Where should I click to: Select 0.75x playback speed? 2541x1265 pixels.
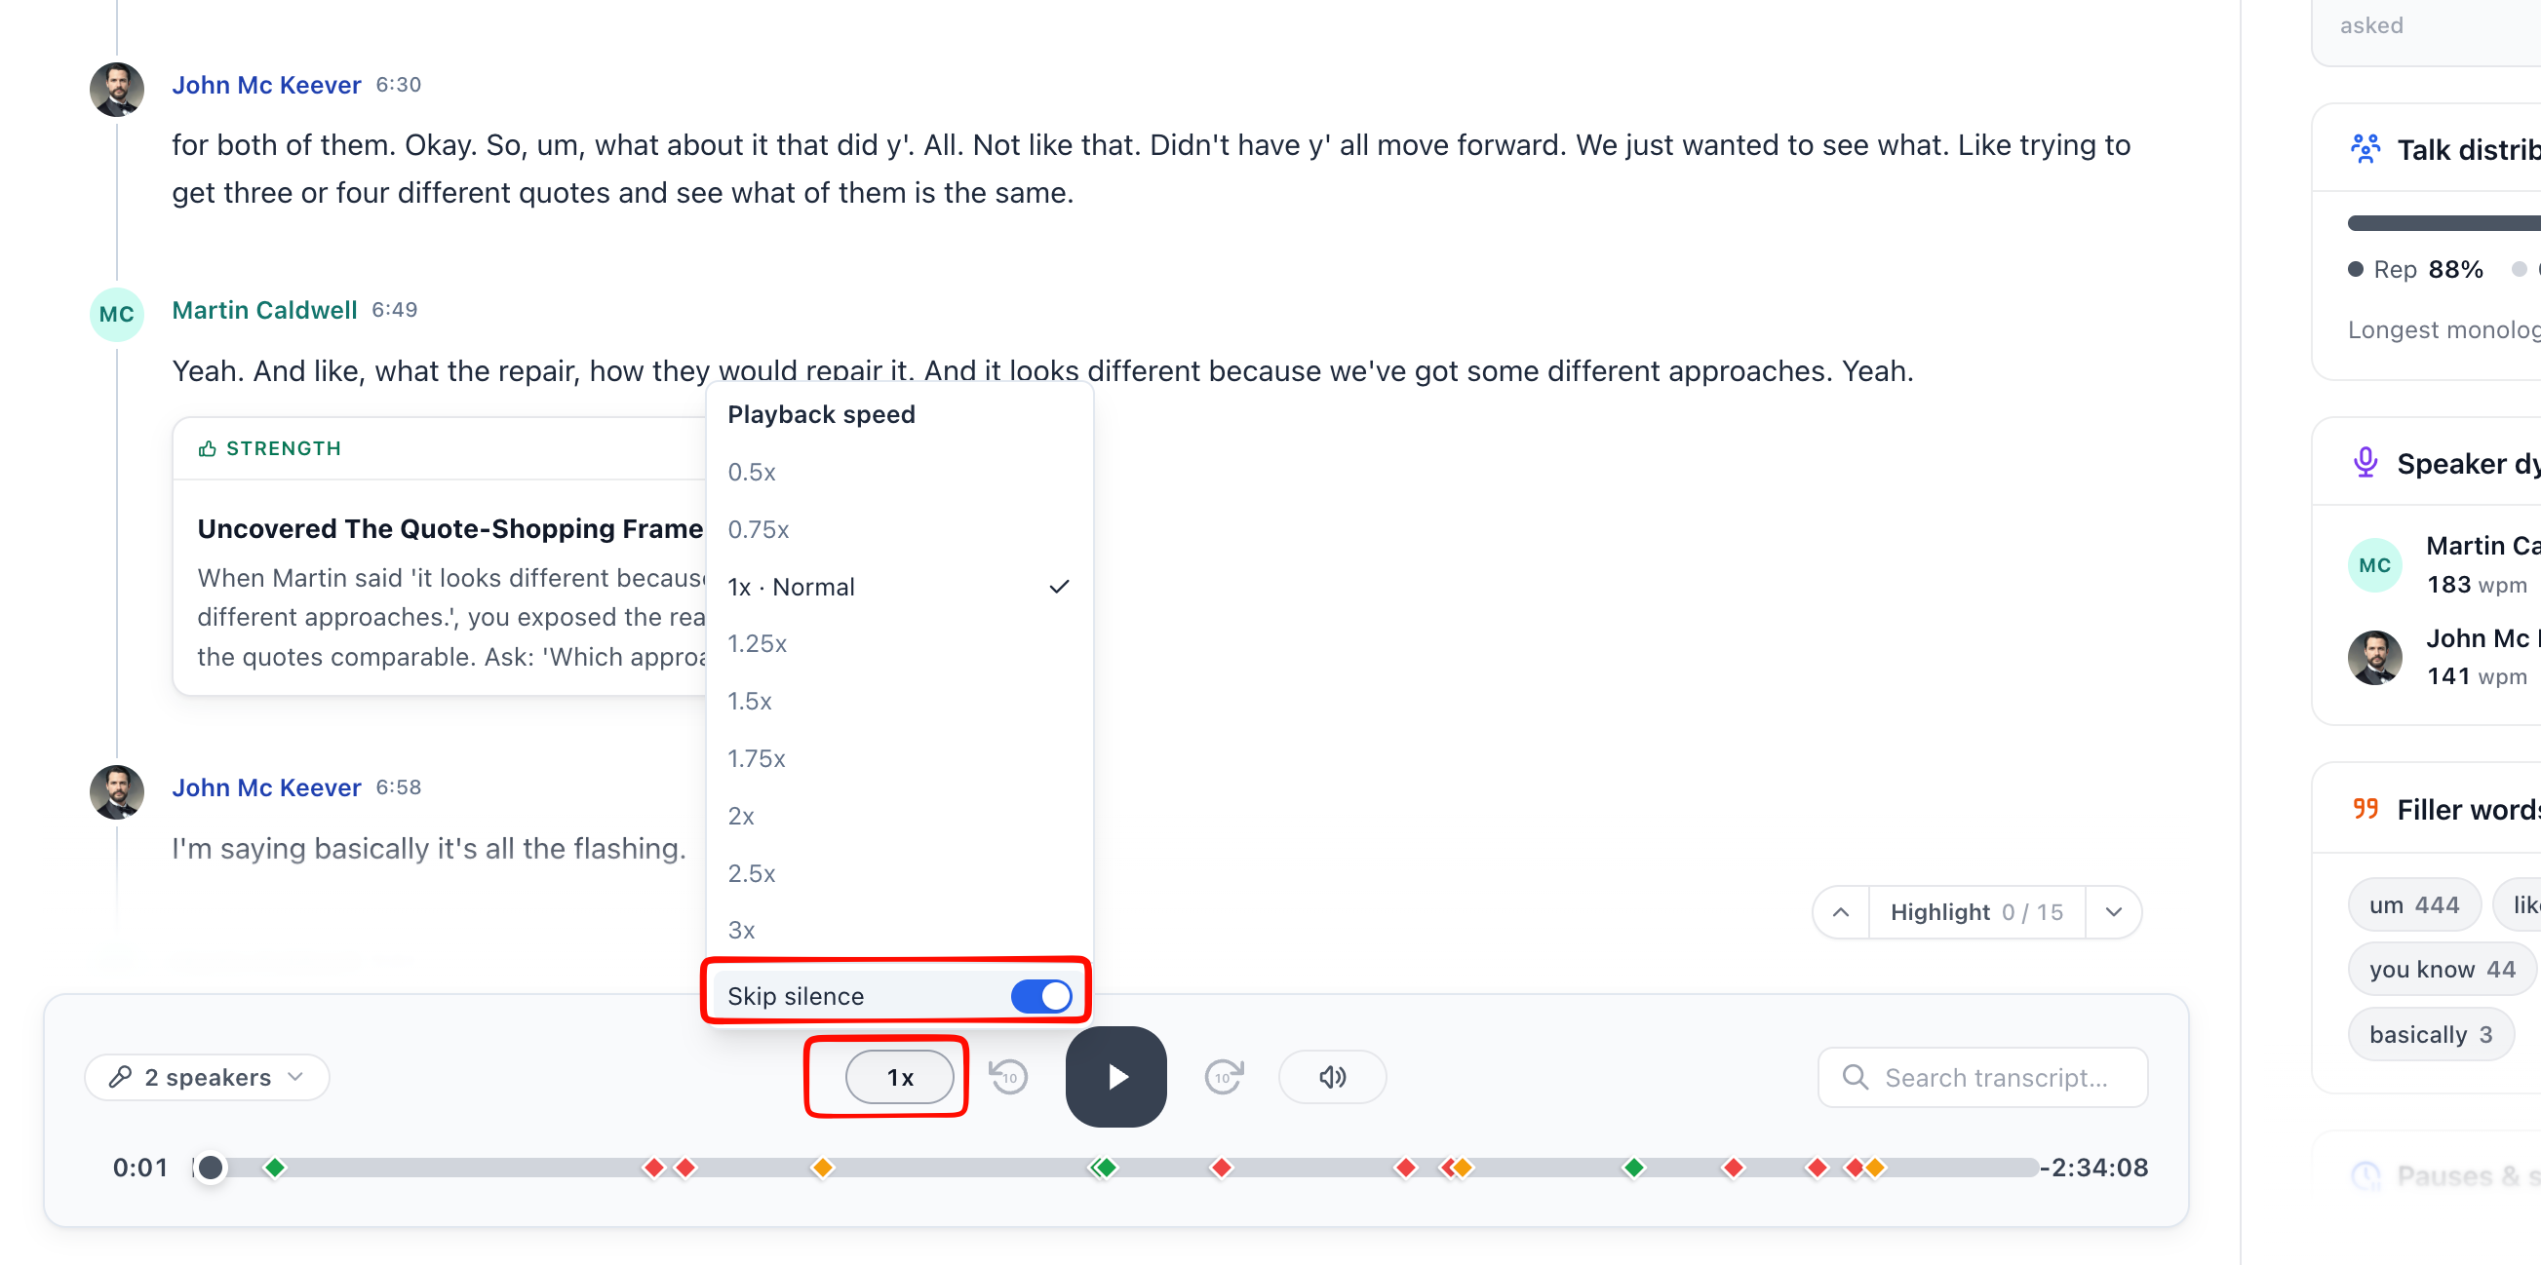point(898,529)
